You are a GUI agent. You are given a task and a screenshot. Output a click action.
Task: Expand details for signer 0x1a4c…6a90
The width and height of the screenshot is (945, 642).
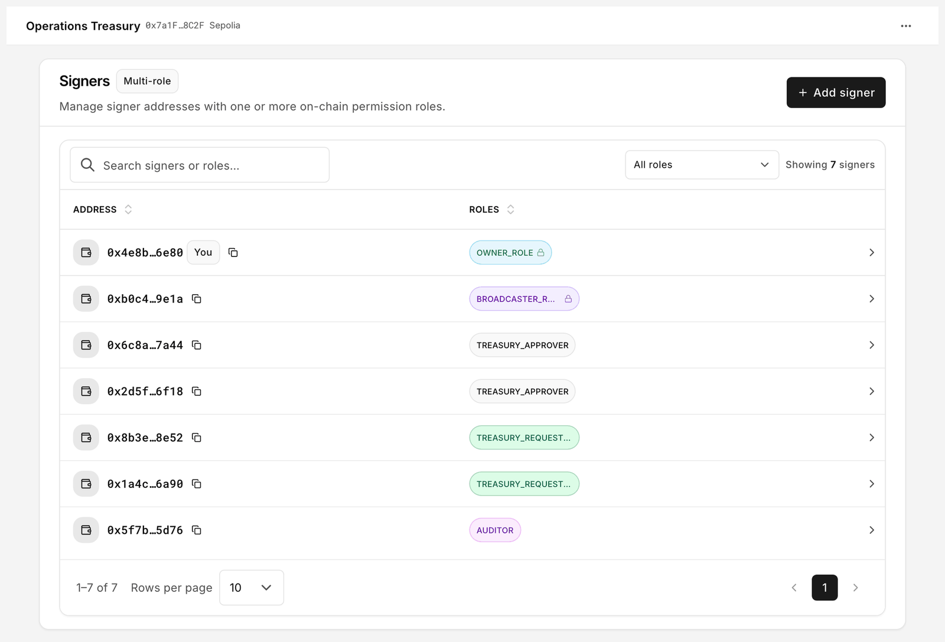click(872, 484)
